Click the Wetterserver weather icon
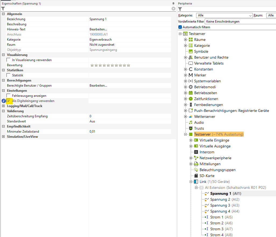This screenshot has height=237, width=276. tap(191, 116)
